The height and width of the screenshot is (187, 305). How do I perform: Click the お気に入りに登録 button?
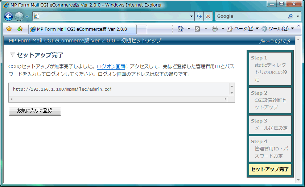point(35,111)
